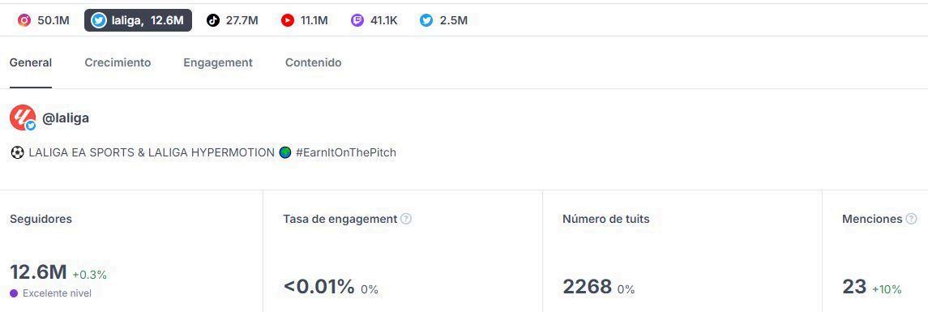Image resolution: width=928 pixels, height=312 pixels.
Task: Show help for Tasa de engagement
Action: 406,219
